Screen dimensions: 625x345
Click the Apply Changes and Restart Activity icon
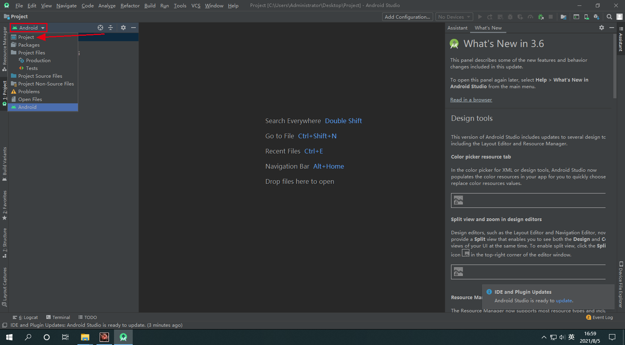pos(490,17)
